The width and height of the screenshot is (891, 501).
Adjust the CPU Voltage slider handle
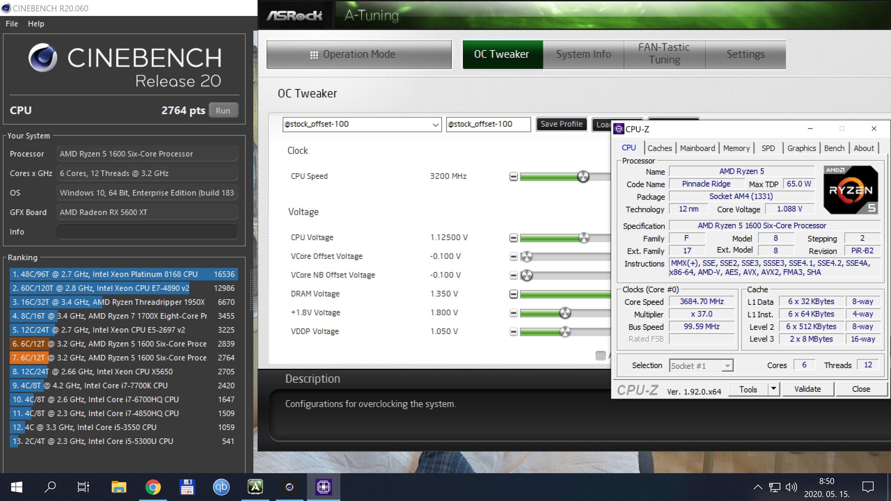click(x=584, y=238)
